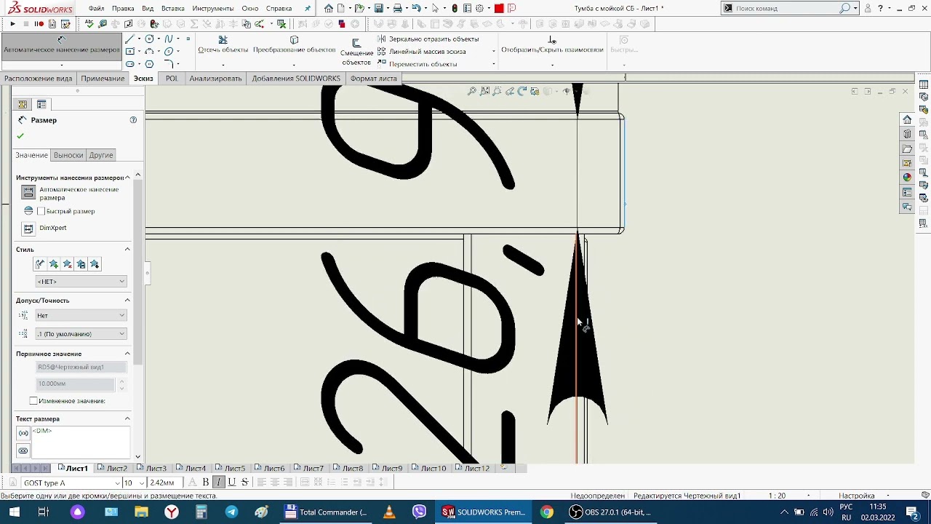
Task: Click the record macro icon
Action: pos(39,24)
